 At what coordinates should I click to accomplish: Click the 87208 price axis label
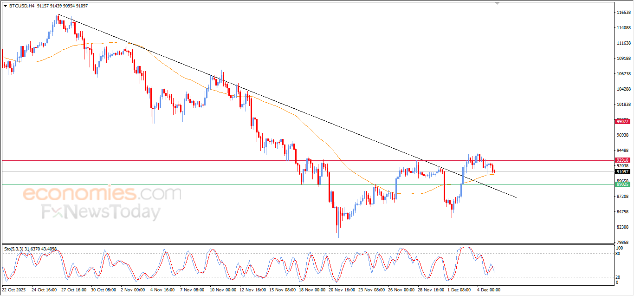[623, 197]
